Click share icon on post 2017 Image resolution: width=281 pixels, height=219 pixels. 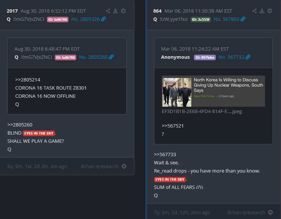[108, 11]
